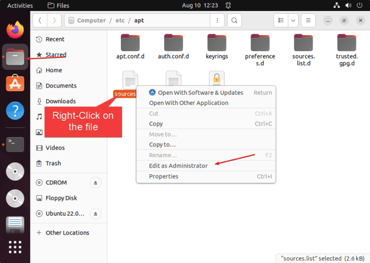Select the second text file icon
Screen dimensions: 370x263
pyautogui.click(x=173, y=79)
